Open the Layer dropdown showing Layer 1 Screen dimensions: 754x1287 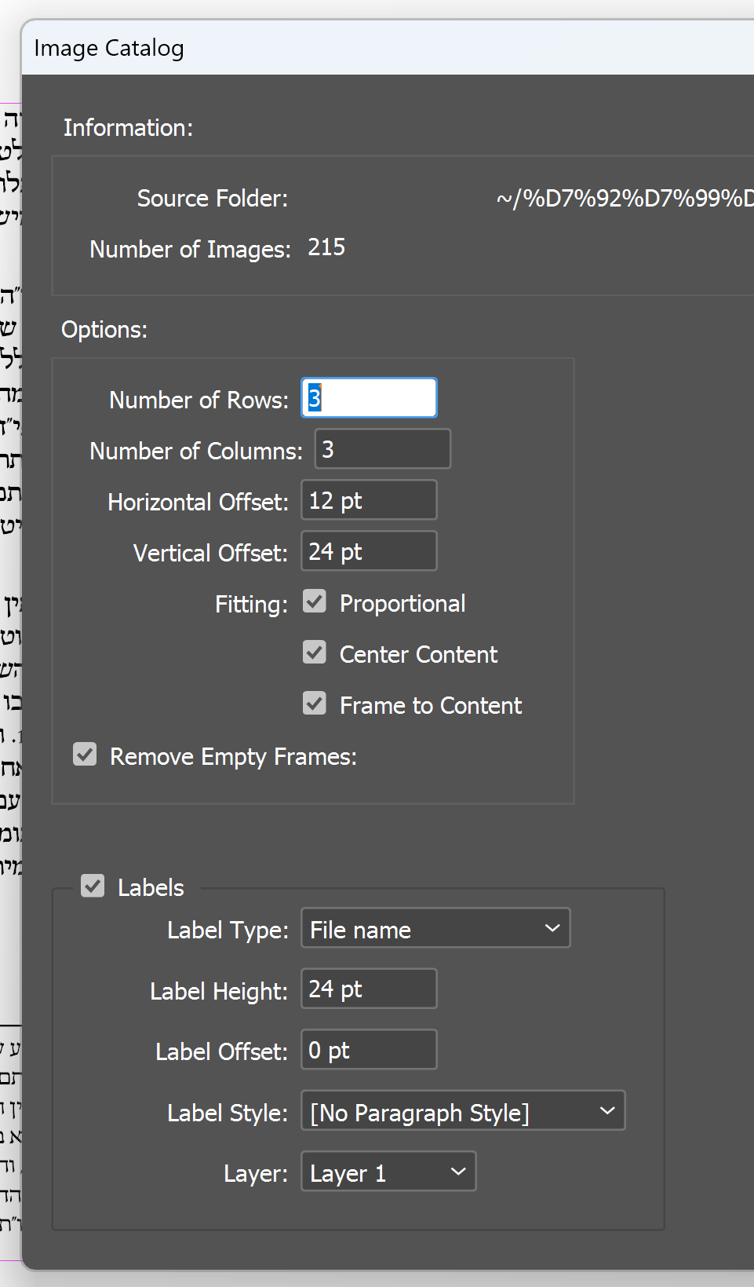coord(388,1172)
